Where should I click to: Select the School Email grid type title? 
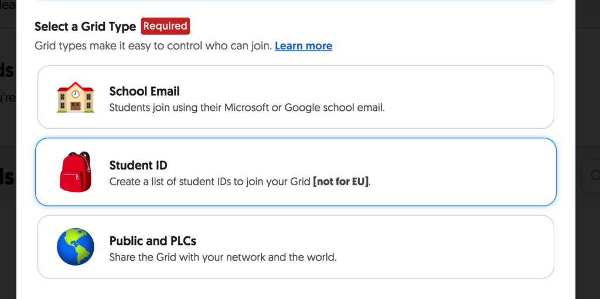[x=144, y=91]
